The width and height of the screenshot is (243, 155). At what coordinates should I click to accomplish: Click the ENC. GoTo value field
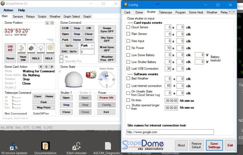coord(87,52)
